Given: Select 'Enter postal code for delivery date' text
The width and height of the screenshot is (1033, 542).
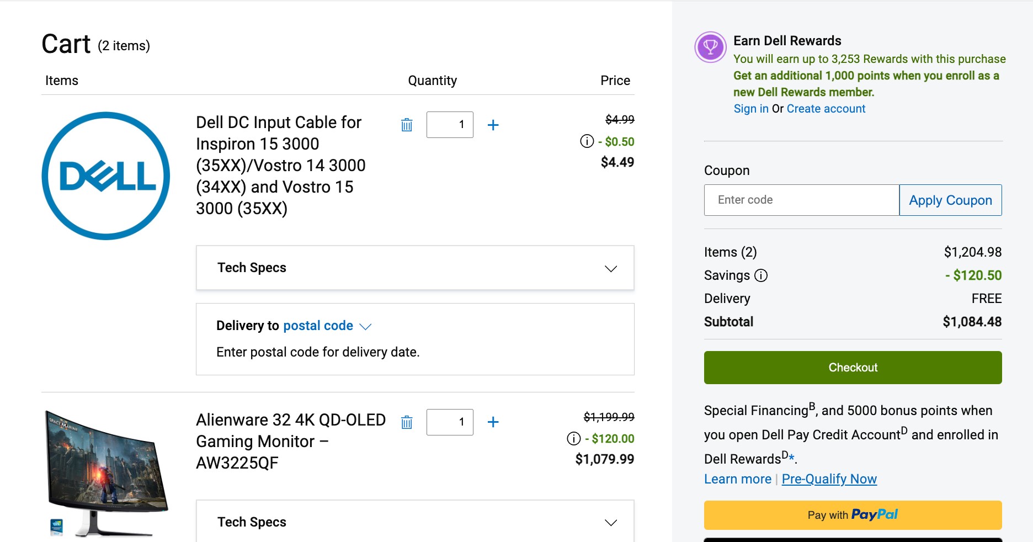Looking at the screenshot, I should (x=318, y=352).
